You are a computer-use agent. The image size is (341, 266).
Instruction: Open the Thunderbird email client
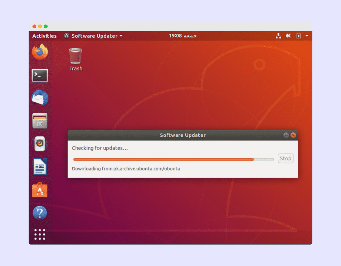39,98
